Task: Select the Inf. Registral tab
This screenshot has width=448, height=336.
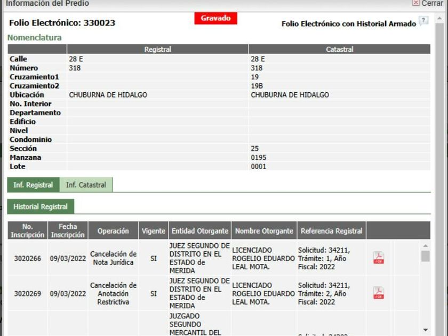Action: 33,185
